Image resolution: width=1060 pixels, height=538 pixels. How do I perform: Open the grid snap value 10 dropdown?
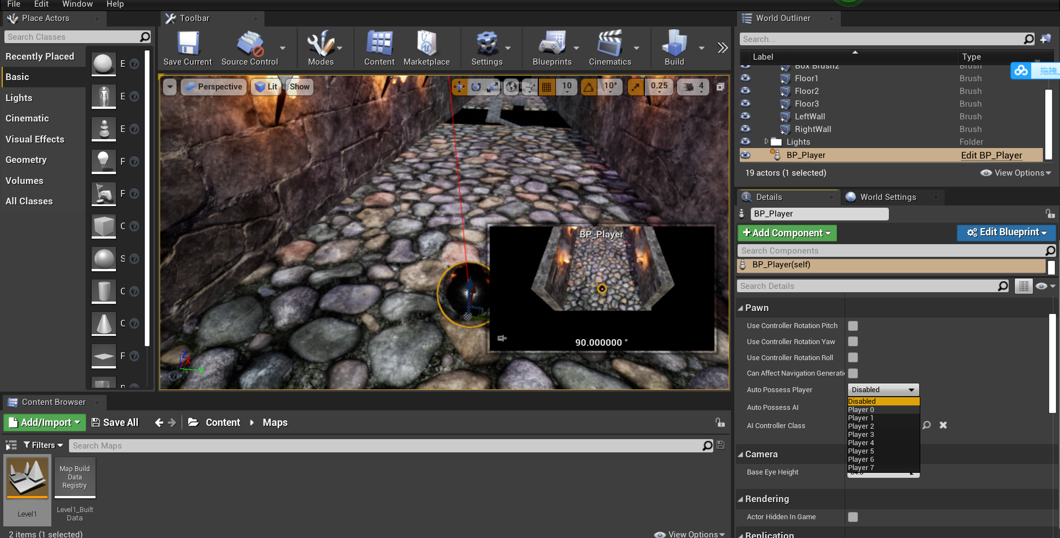pyautogui.click(x=566, y=87)
